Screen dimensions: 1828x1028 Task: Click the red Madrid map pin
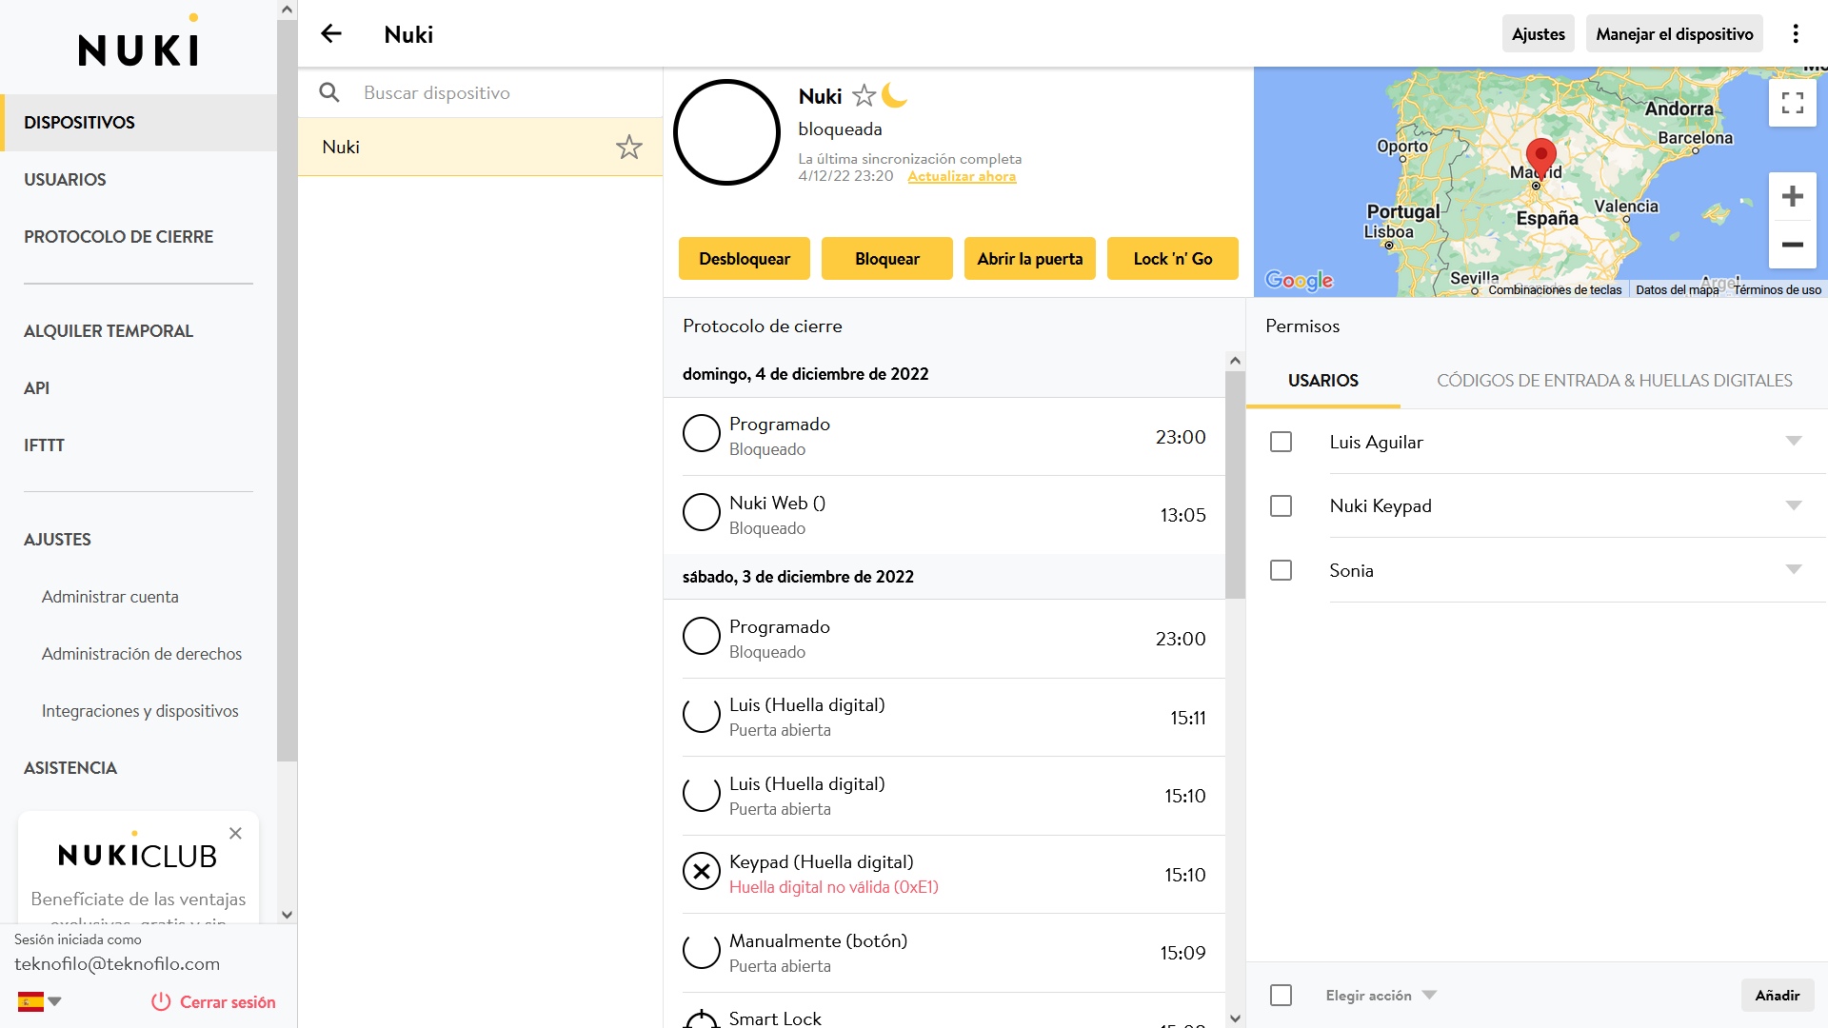(x=1540, y=157)
